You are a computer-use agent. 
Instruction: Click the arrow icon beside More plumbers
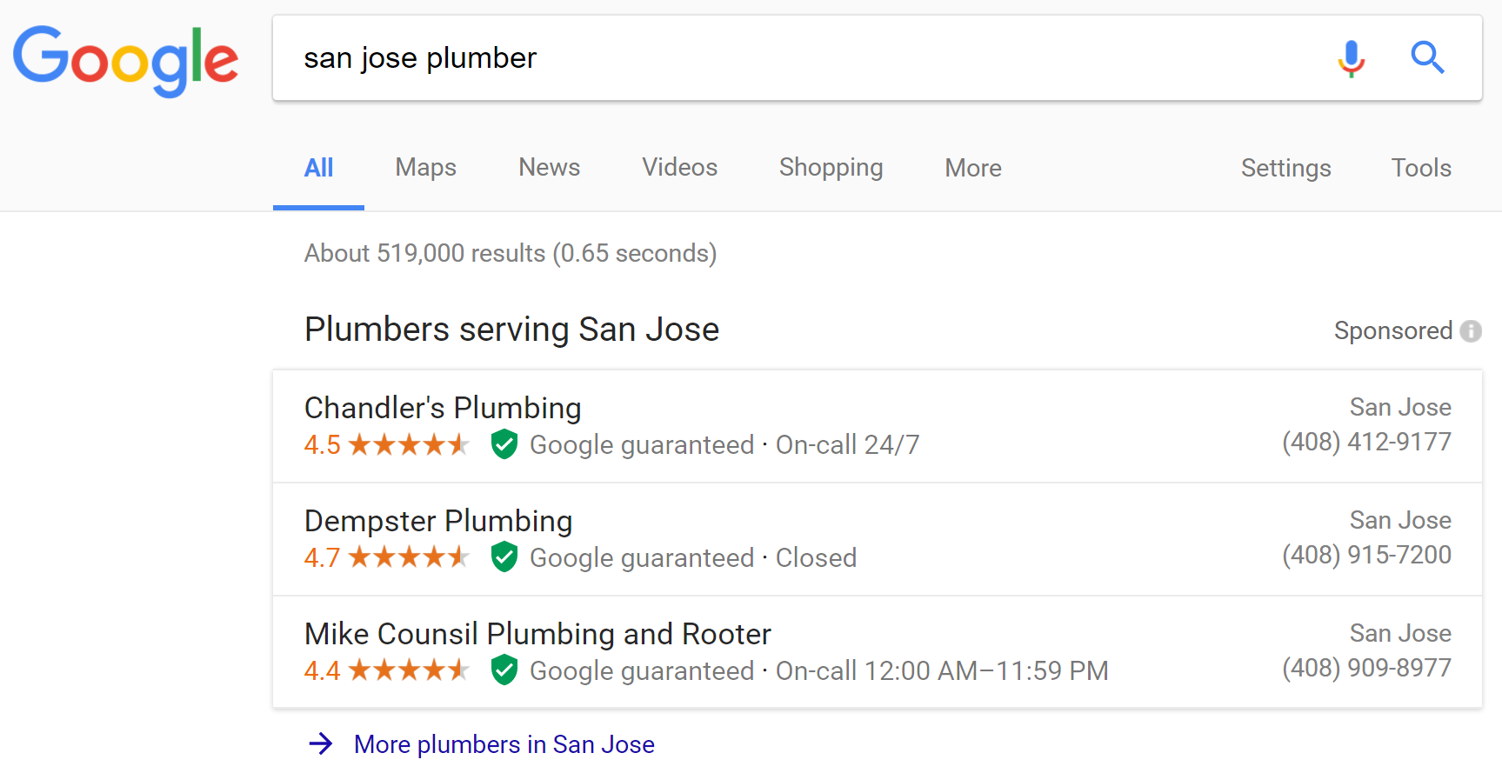321,743
